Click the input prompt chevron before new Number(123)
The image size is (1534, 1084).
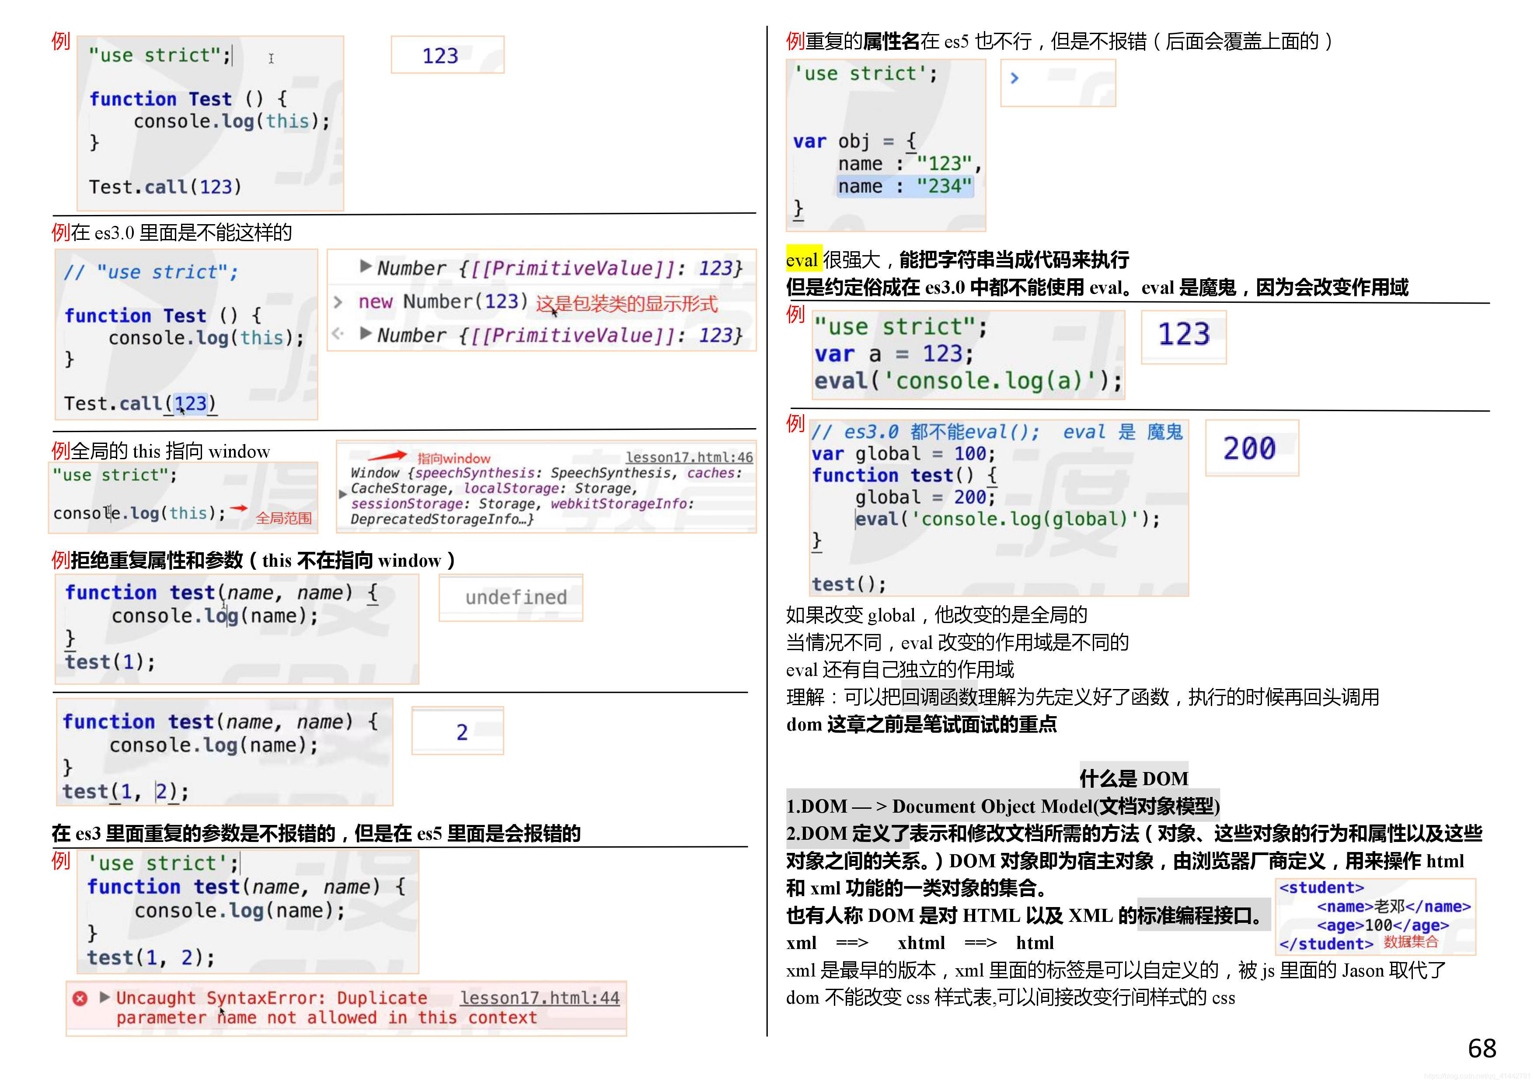(x=338, y=302)
